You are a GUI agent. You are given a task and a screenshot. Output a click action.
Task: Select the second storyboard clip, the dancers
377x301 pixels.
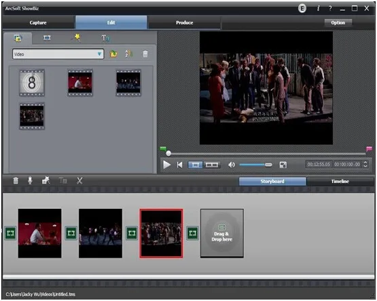pos(101,234)
